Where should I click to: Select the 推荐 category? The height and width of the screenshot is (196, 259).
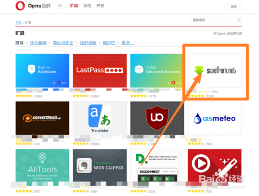19,43
